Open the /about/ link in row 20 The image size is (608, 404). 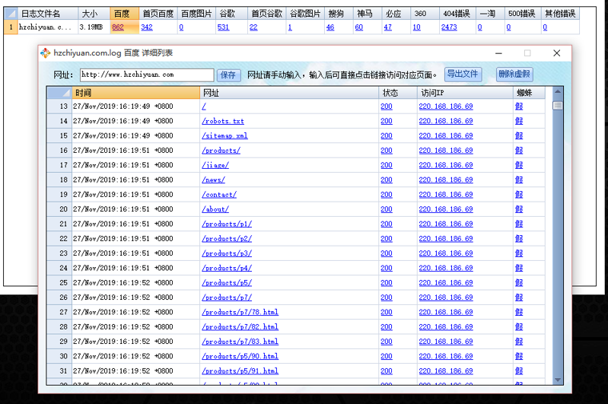215,209
